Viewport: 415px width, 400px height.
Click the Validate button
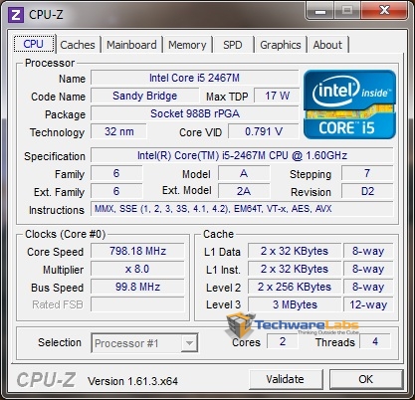pyautogui.click(x=285, y=379)
